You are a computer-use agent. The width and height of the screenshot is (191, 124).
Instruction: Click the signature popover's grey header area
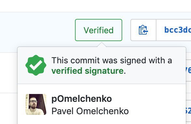pos(102,65)
